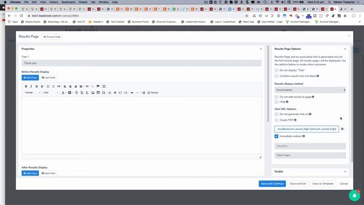The image size is (364, 205).
Task: Expand the Scripts panel
Action: 345,171
